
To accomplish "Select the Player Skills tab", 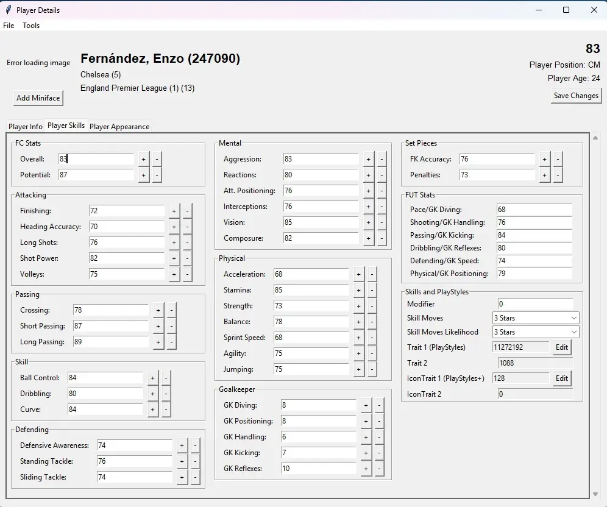I will click(66, 126).
